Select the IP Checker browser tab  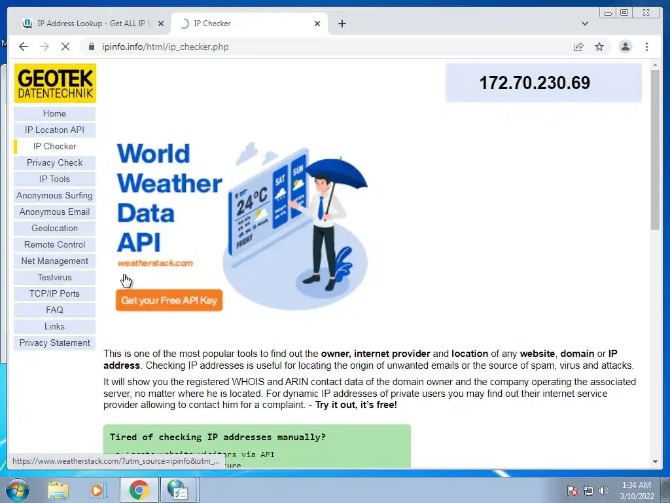(249, 24)
